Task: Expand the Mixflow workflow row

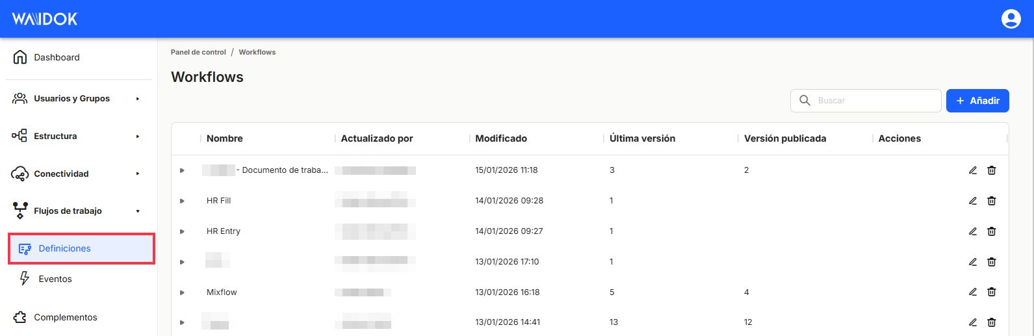Action: click(x=182, y=292)
